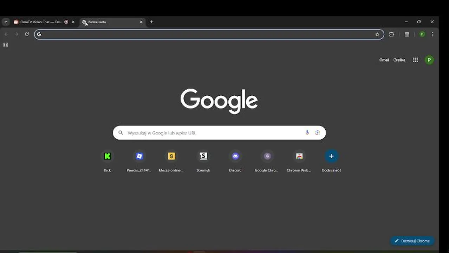Open the Google account P avatar
Screen dimensions: 449x253
(x=429, y=60)
